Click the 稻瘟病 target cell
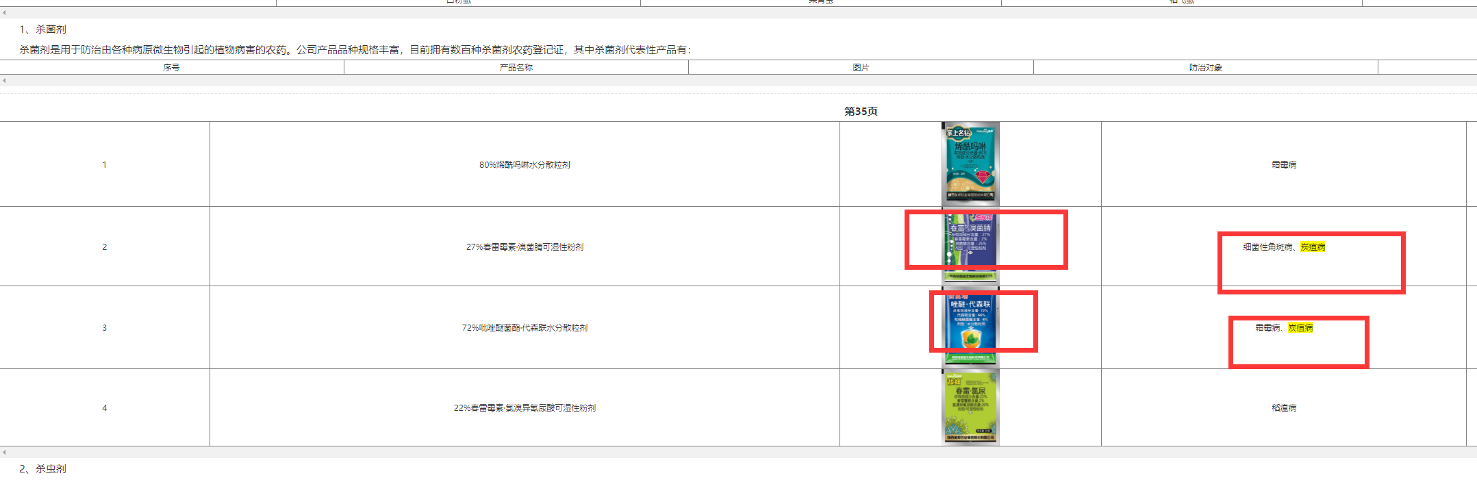 coord(1284,407)
